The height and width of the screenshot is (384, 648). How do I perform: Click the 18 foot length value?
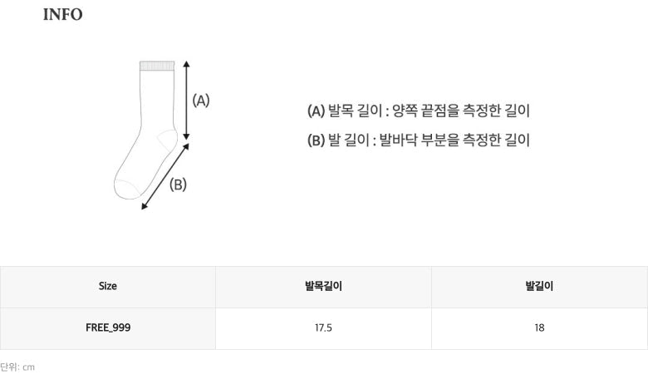point(539,327)
